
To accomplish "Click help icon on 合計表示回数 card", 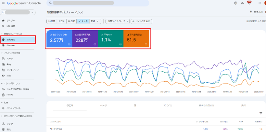I will pyautogui.click(x=95, y=44).
